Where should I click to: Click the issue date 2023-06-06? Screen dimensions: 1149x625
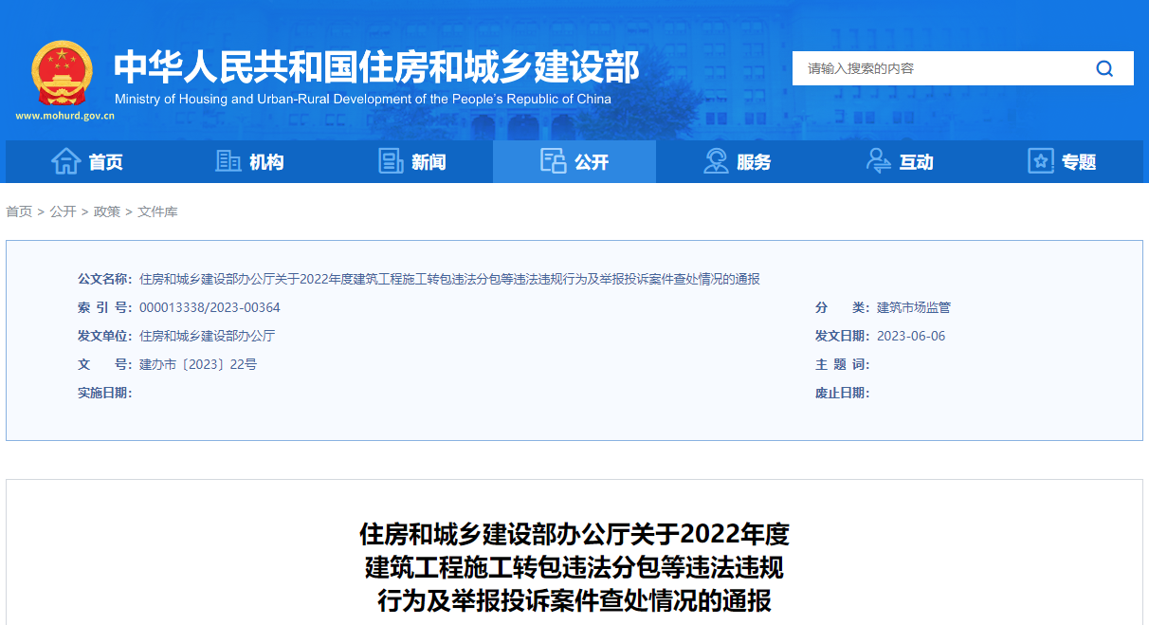click(x=911, y=336)
